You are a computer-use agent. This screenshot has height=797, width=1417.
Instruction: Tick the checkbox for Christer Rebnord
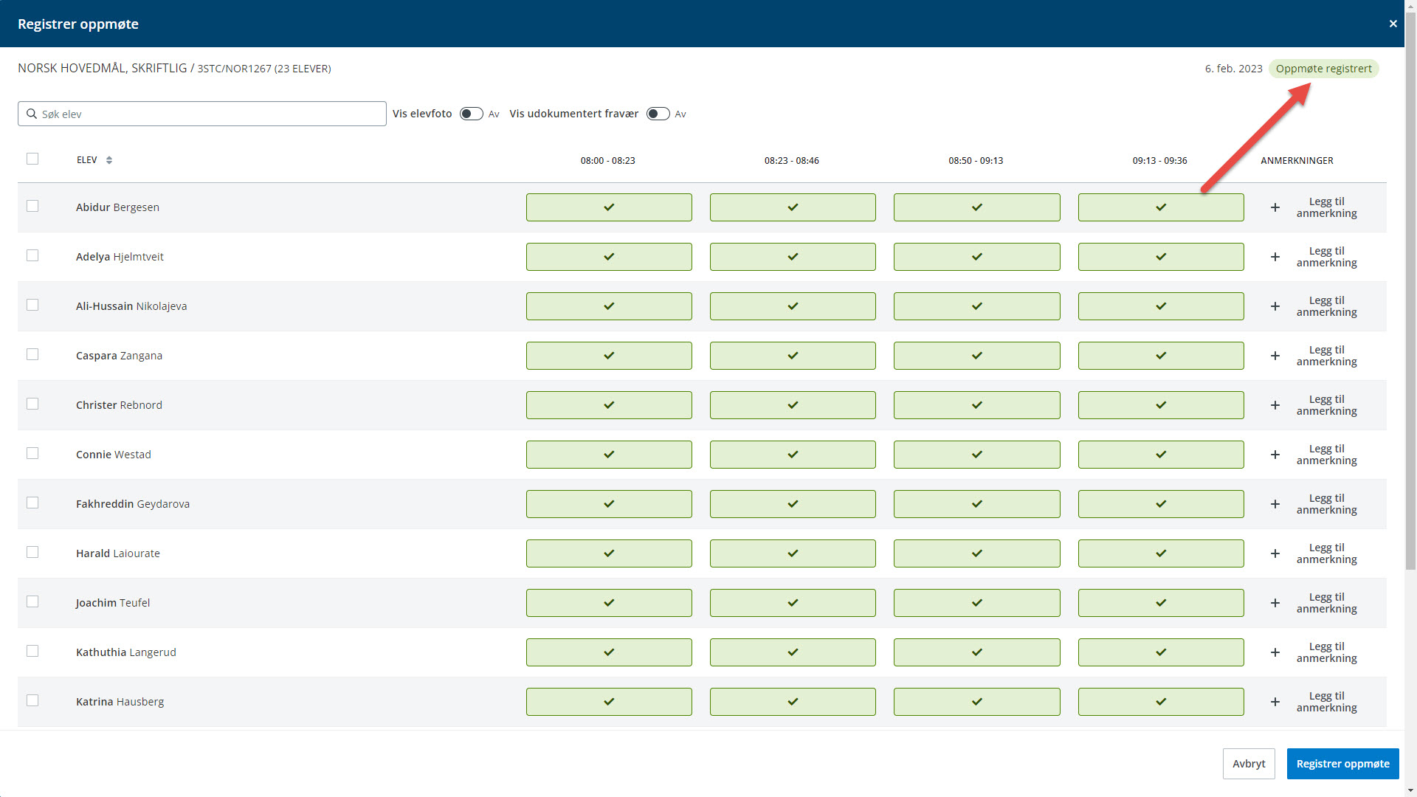(x=32, y=404)
